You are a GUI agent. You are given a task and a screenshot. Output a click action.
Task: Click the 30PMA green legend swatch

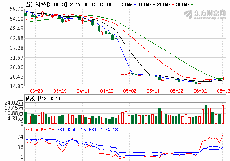tap(192, 5)
